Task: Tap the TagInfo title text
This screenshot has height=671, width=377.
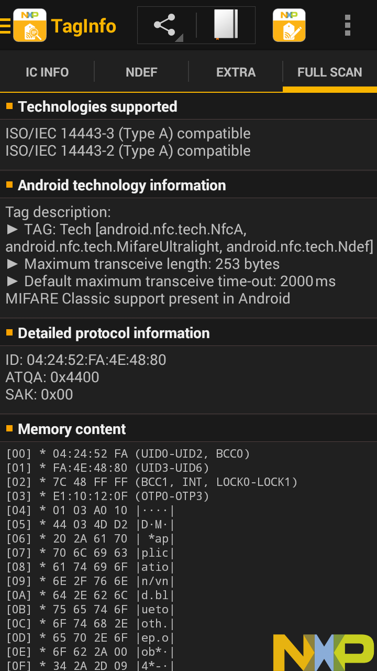Action: (x=84, y=26)
